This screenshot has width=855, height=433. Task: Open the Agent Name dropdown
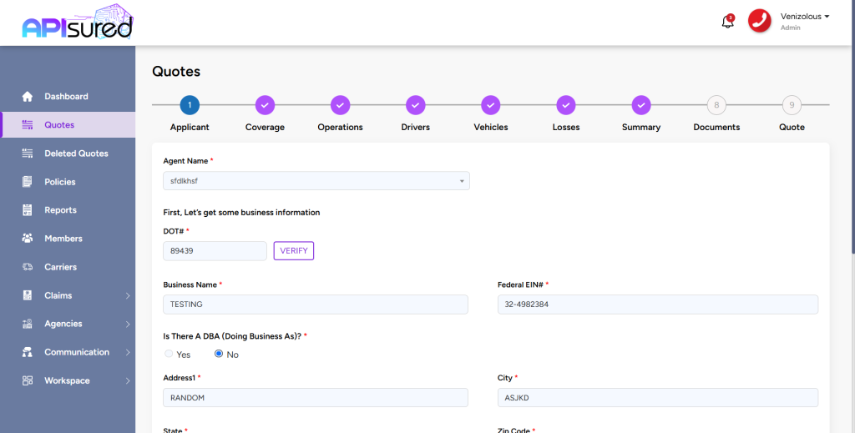pyautogui.click(x=316, y=181)
